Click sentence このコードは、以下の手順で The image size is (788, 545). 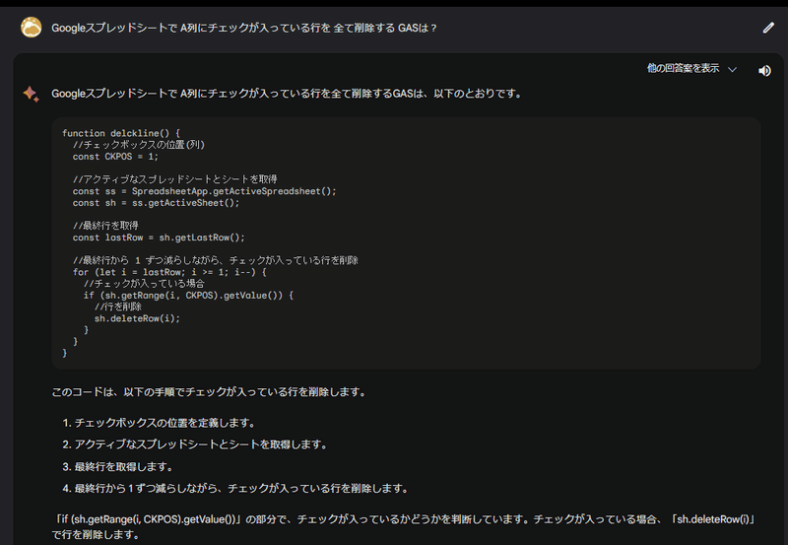click(x=209, y=392)
